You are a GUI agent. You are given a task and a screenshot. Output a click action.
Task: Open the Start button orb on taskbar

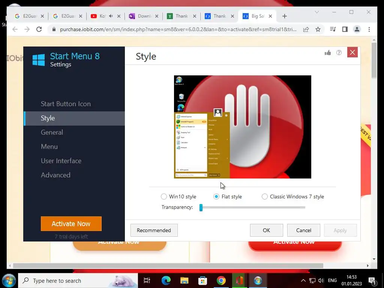(x=9, y=280)
